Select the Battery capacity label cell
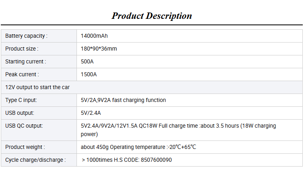 (39, 36)
